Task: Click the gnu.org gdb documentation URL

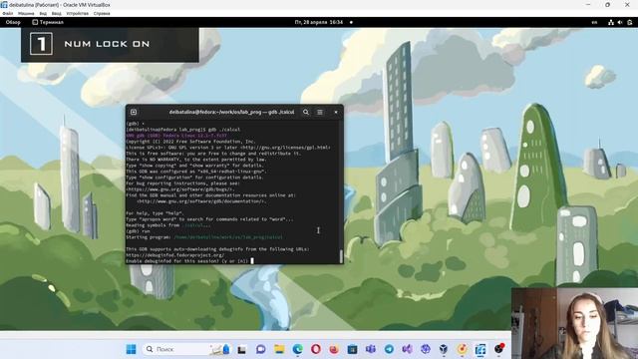Action: pyautogui.click(x=201, y=201)
